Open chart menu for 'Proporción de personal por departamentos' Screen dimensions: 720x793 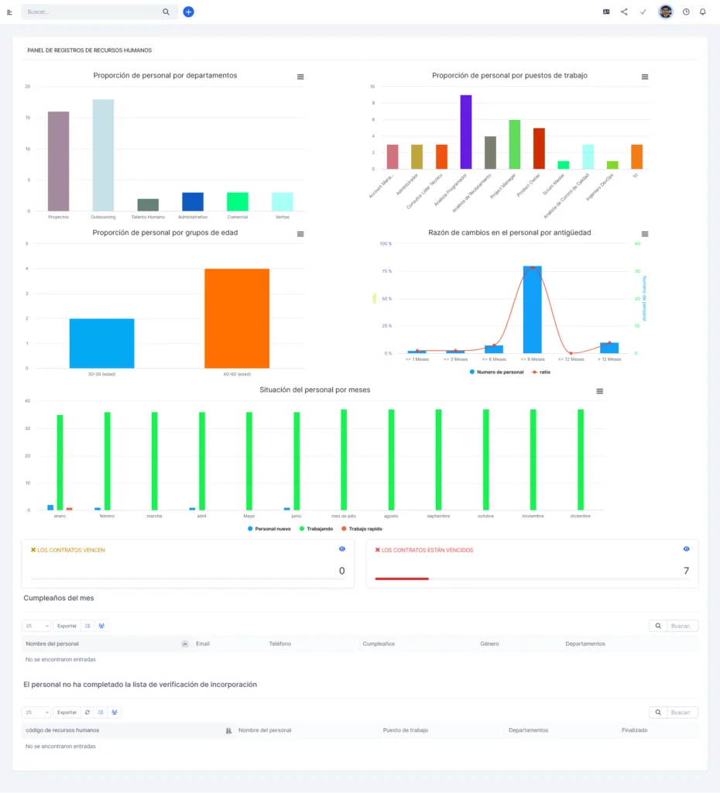click(300, 77)
